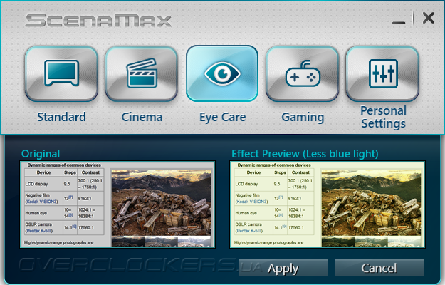View the Effect Preview image
Screen dimensions: 445x285
pyautogui.click(x=328, y=204)
